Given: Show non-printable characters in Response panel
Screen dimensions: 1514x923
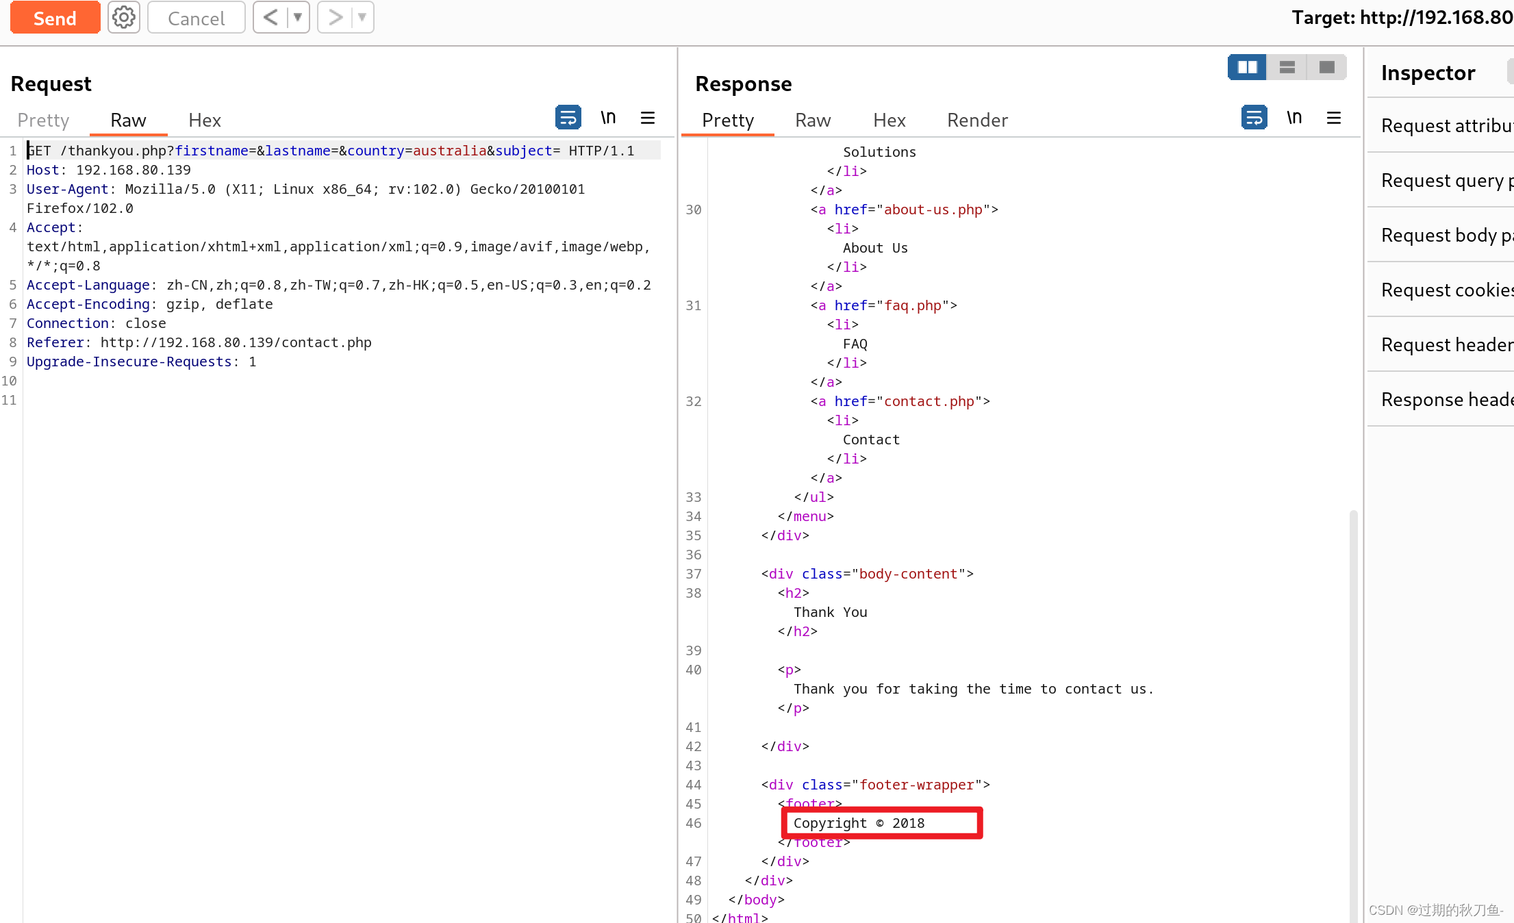Looking at the screenshot, I should click(1294, 118).
